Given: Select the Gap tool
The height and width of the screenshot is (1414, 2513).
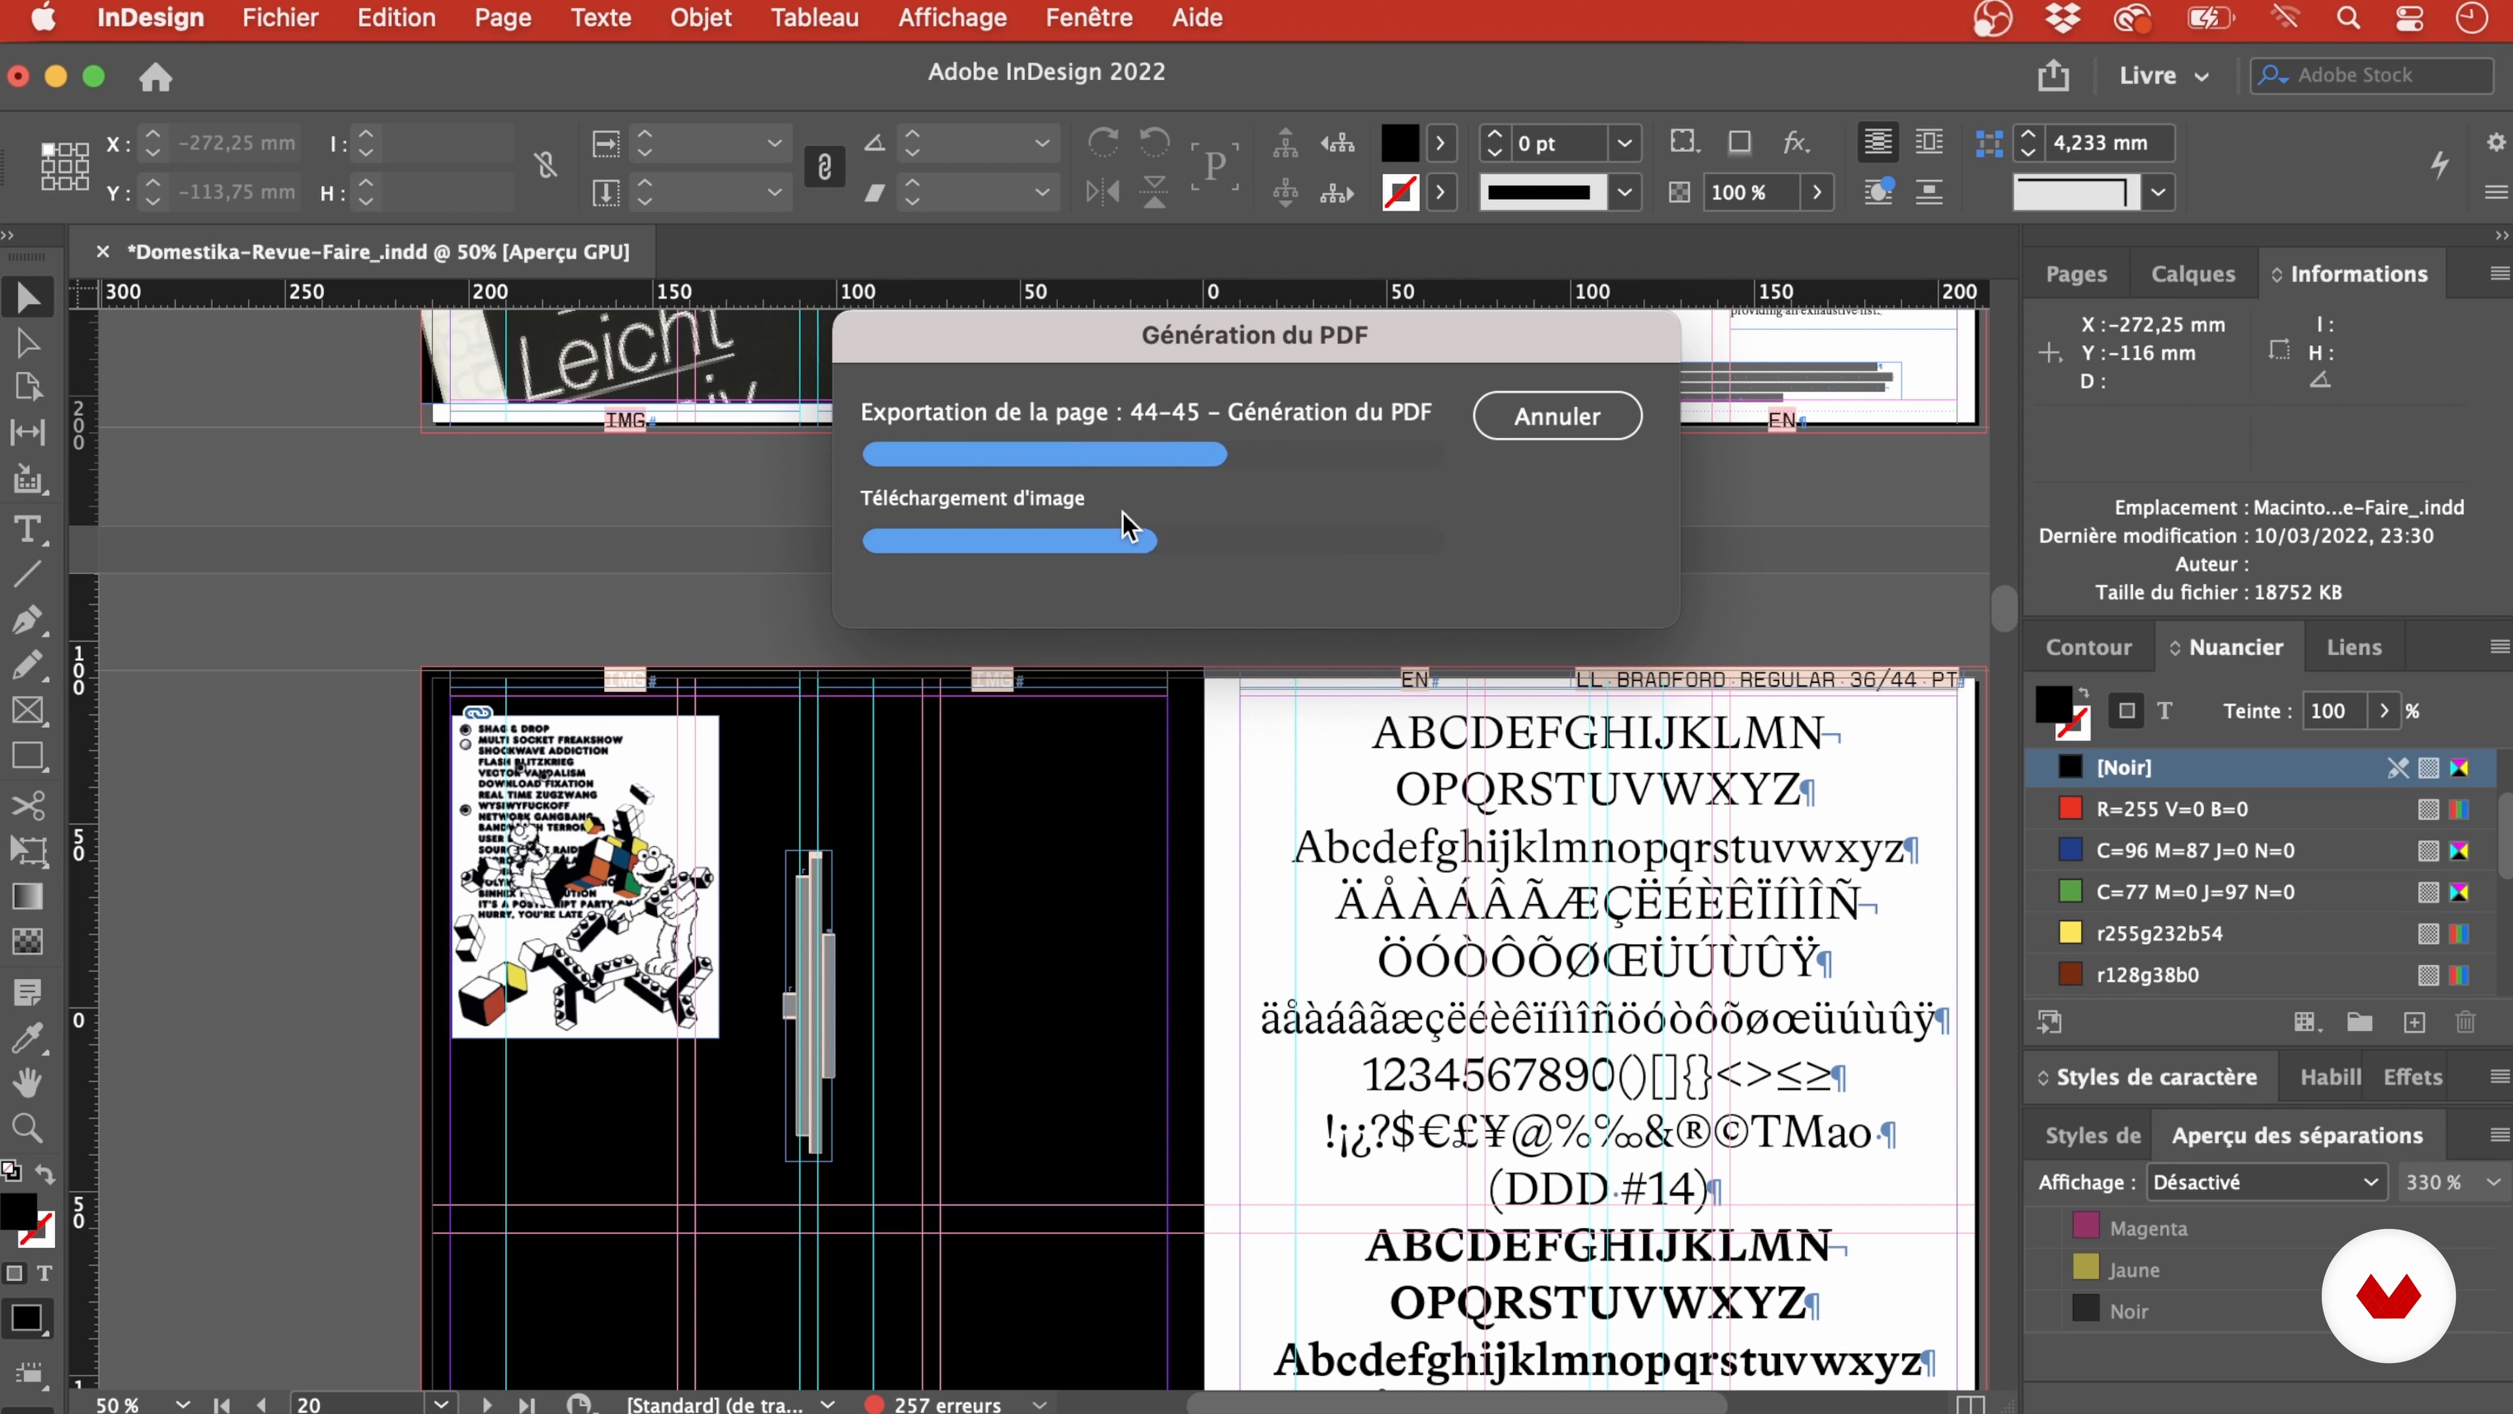Looking at the screenshot, I should tap(27, 432).
